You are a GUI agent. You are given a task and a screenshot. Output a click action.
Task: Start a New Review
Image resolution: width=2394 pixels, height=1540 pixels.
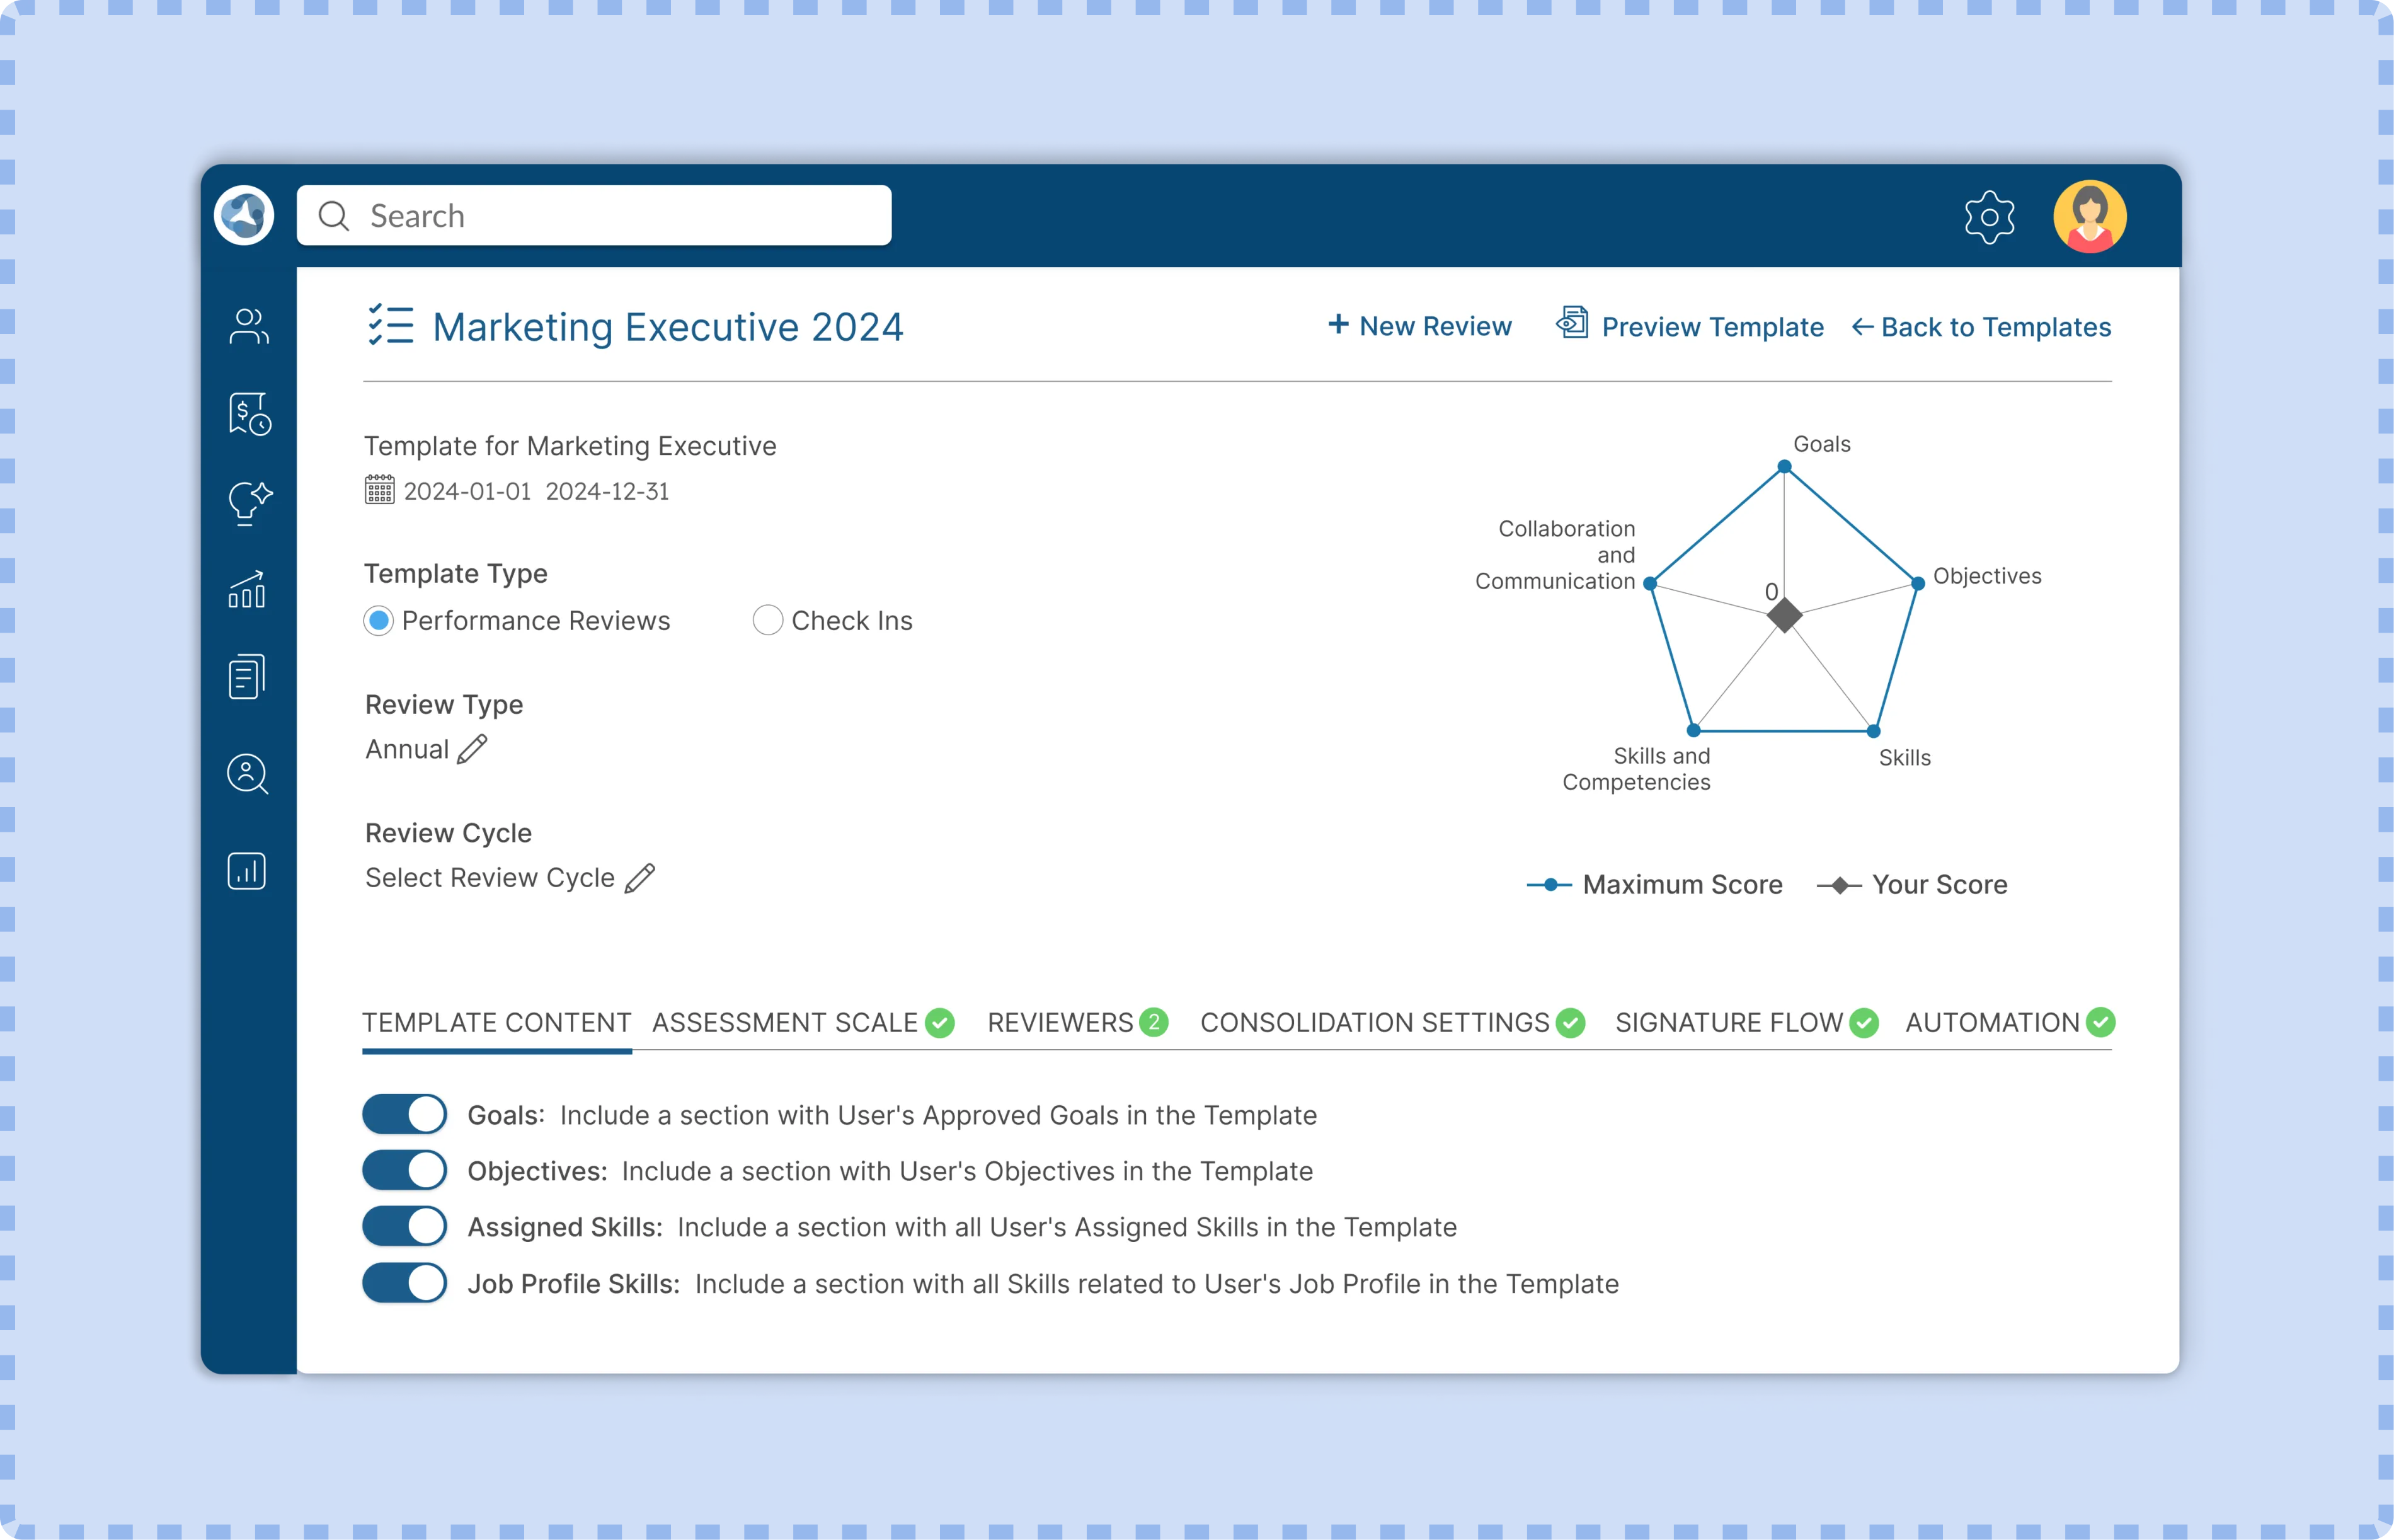(x=1419, y=326)
